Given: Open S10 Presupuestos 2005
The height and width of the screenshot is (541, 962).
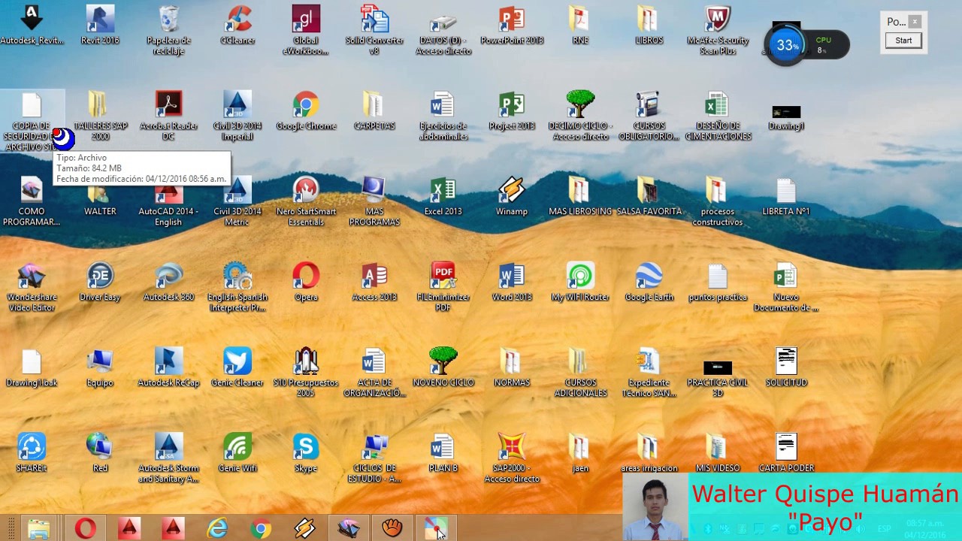Looking at the screenshot, I should click(306, 373).
